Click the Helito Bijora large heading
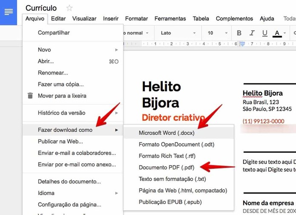This screenshot has width=296, height=215. point(161,95)
